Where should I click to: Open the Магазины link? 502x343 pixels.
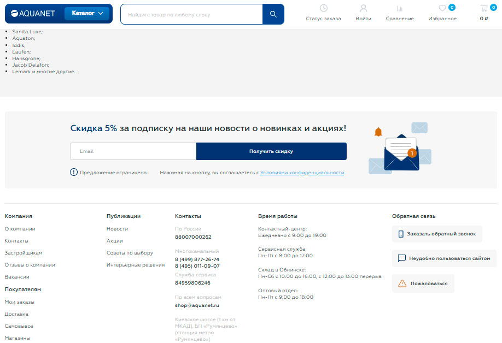(17, 338)
